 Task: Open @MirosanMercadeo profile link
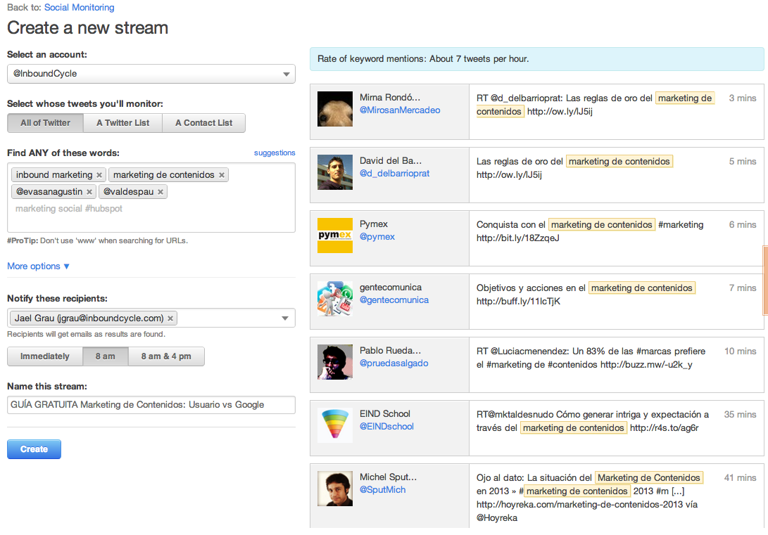coord(400,110)
